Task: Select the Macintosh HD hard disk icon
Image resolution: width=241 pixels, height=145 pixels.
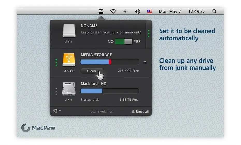Action: [69, 89]
